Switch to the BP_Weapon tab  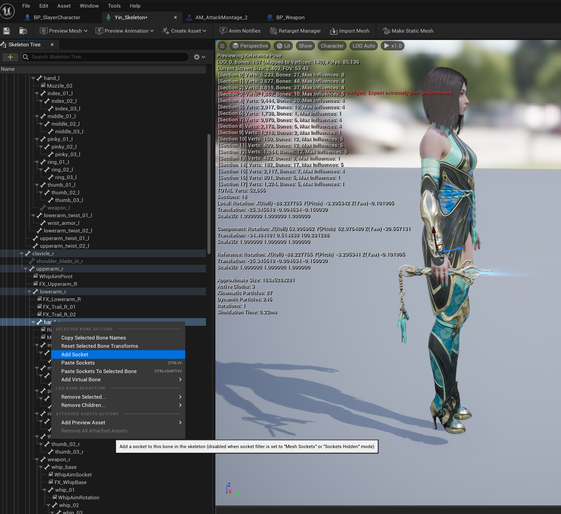[x=290, y=17]
